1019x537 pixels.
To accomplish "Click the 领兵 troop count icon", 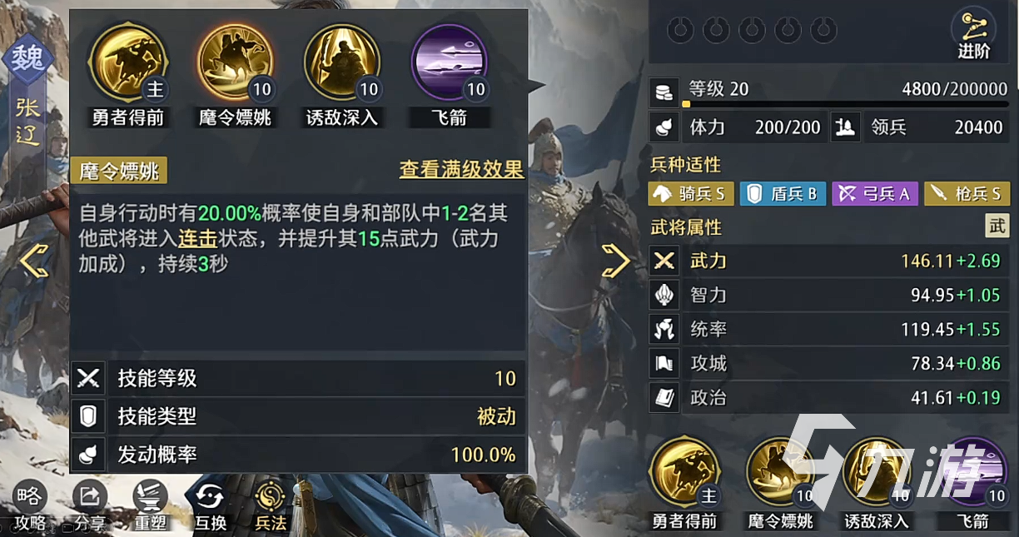I will click(x=846, y=127).
